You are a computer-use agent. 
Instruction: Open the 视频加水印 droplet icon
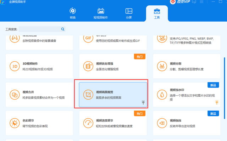pos(162,95)
